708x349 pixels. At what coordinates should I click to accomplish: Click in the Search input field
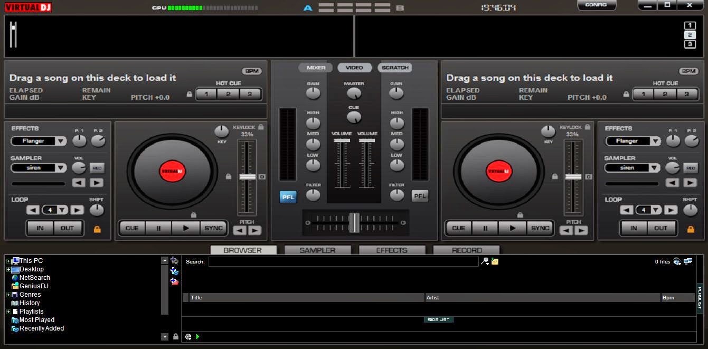[344, 261]
